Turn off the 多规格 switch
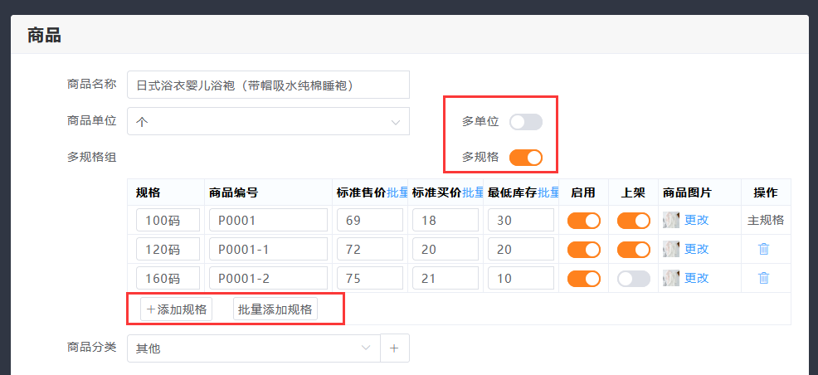This screenshot has width=818, height=375. tap(525, 157)
